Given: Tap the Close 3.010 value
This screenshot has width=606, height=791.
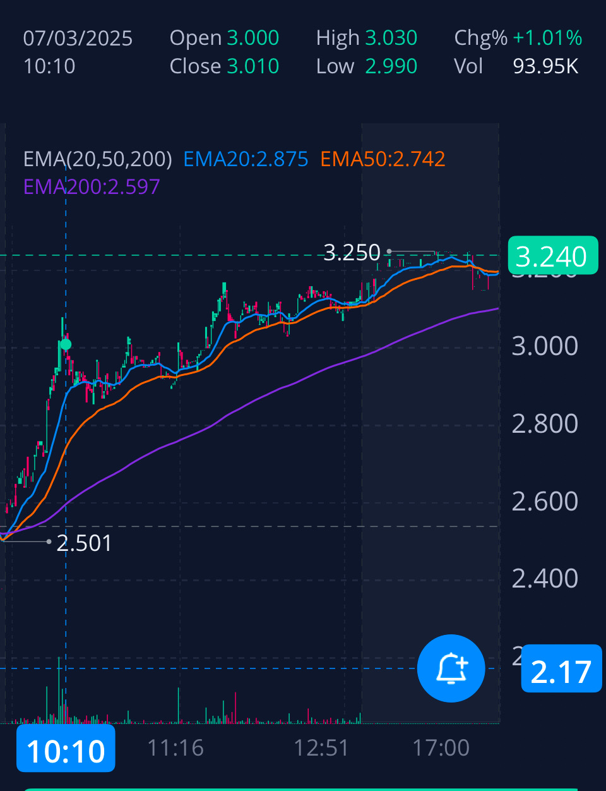Looking at the screenshot, I should coord(224,66).
